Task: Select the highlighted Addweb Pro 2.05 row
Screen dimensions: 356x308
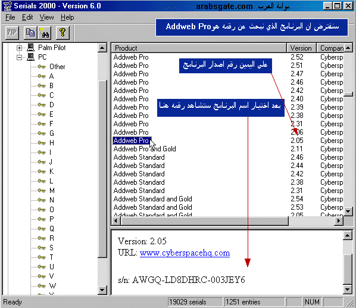Action: 228,141
